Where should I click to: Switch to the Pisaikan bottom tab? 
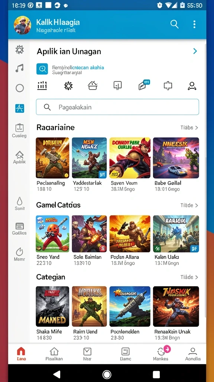pos(54,354)
